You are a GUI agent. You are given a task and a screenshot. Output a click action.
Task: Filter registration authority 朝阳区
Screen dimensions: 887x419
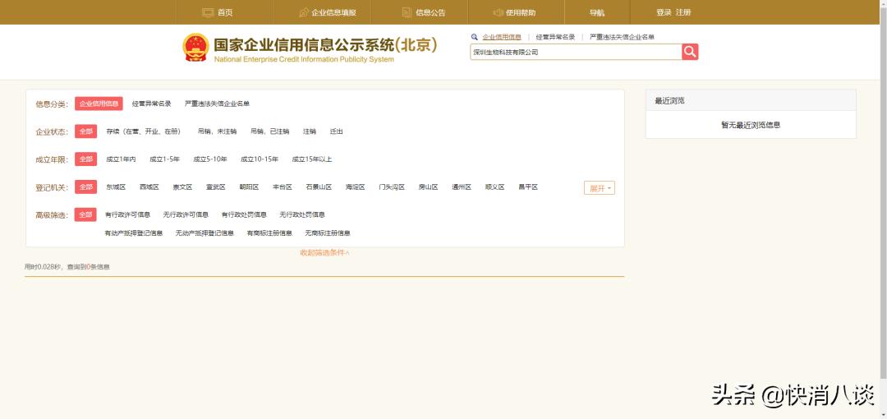tap(249, 186)
